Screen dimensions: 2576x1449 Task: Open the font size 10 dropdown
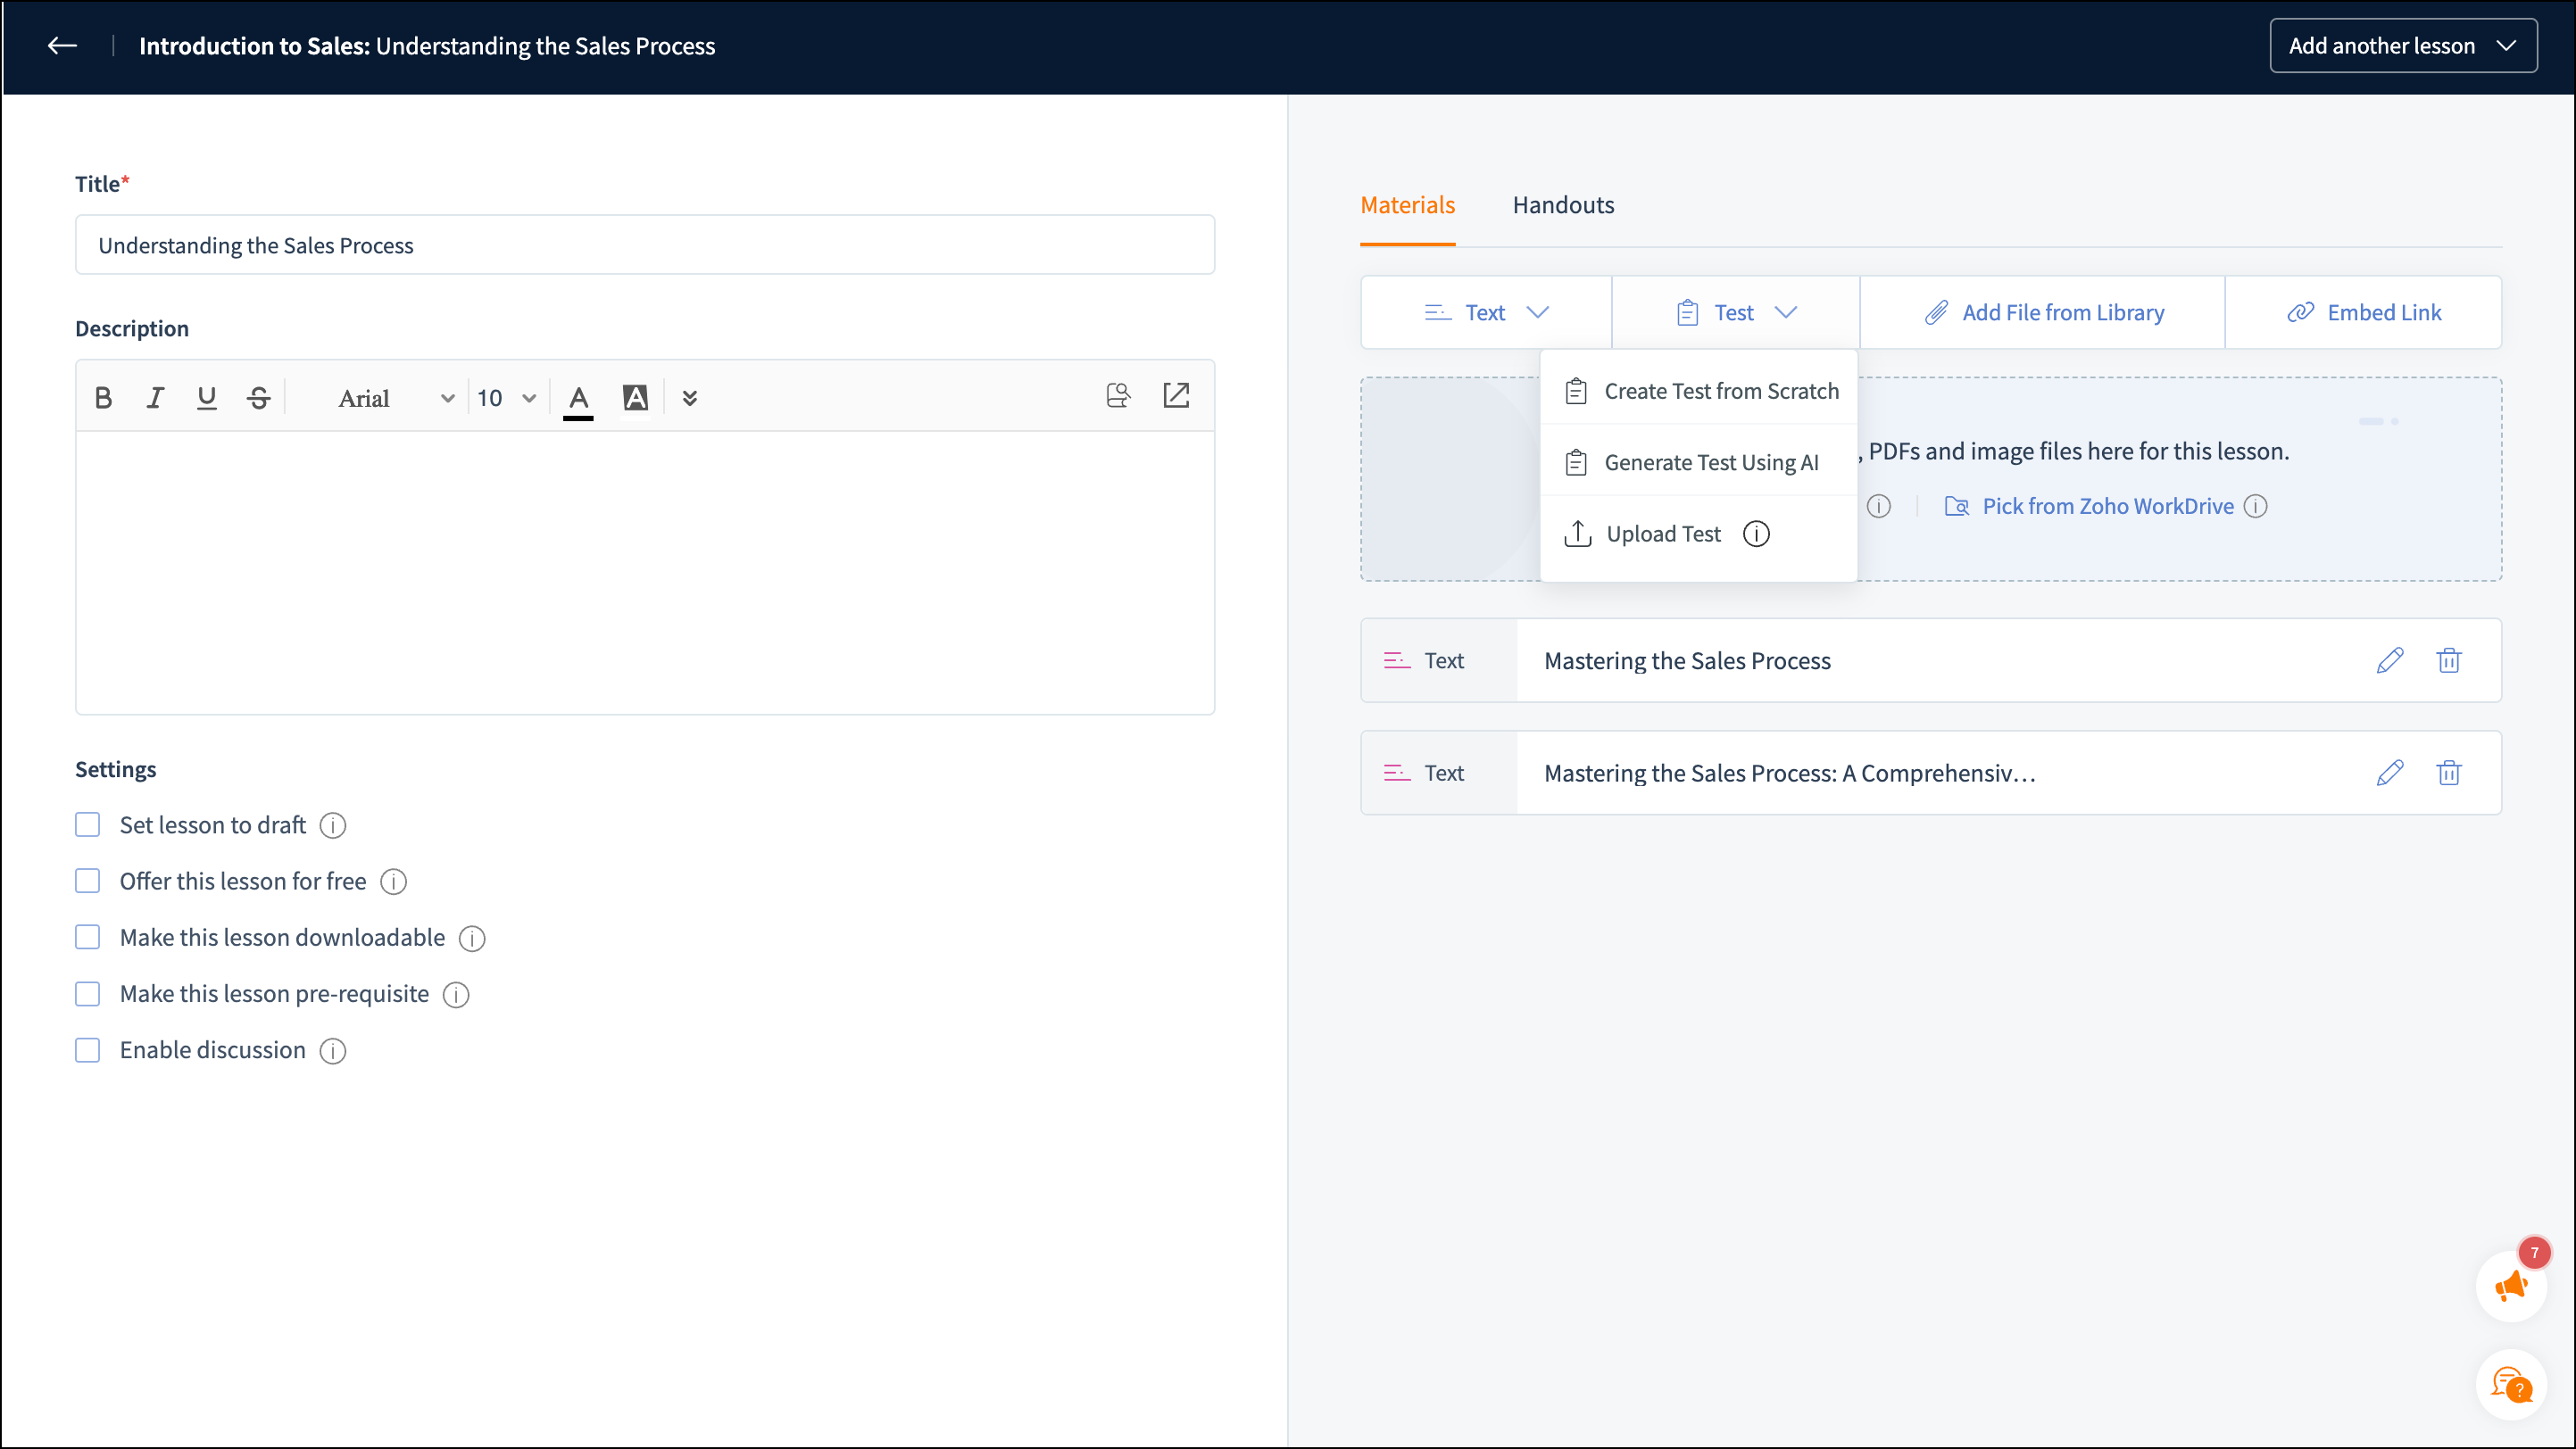(x=506, y=398)
